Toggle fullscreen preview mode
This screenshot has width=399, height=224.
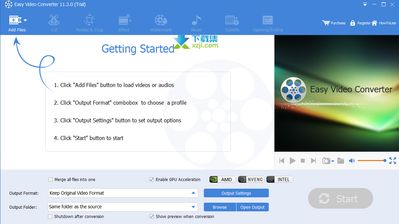pyautogui.click(x=393, y=161)
